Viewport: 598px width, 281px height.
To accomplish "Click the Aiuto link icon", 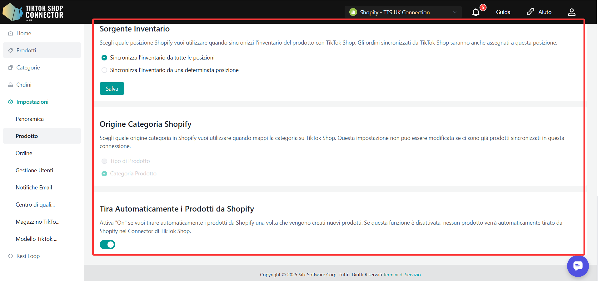I will (530, 12).
